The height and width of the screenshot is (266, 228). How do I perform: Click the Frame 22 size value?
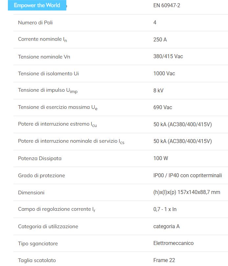164,260
